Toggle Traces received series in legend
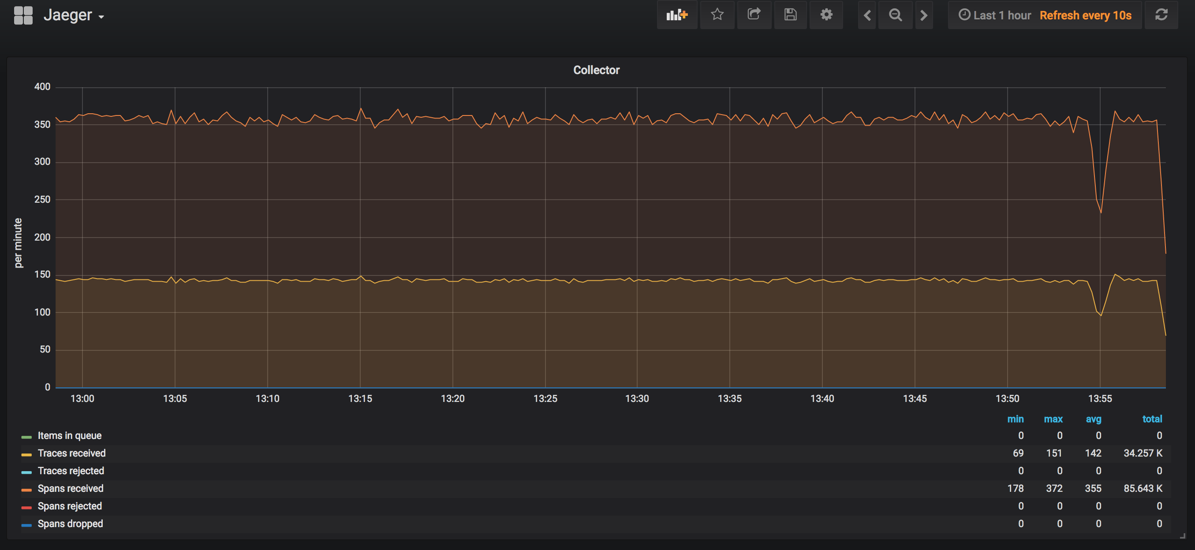Image resolution: width=1195 pixels, height=550 pixels. point(71,453)
